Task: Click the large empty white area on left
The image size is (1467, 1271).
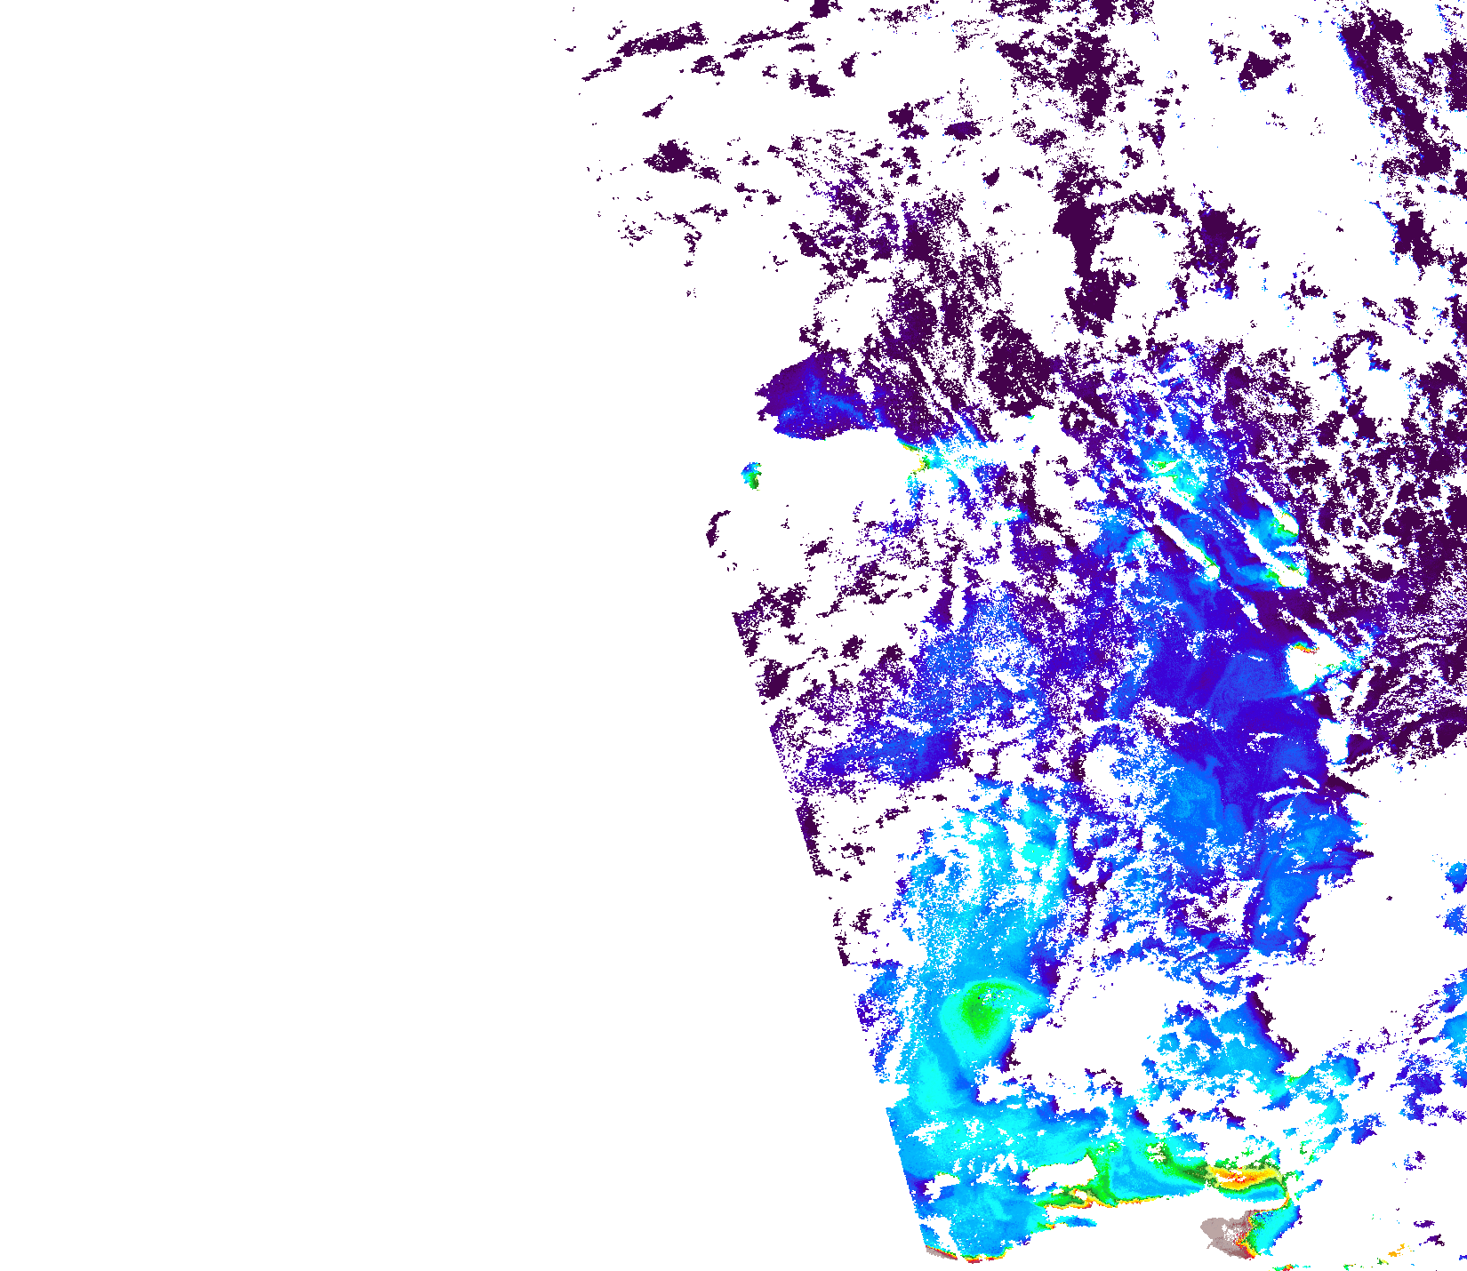Action: 311,622
